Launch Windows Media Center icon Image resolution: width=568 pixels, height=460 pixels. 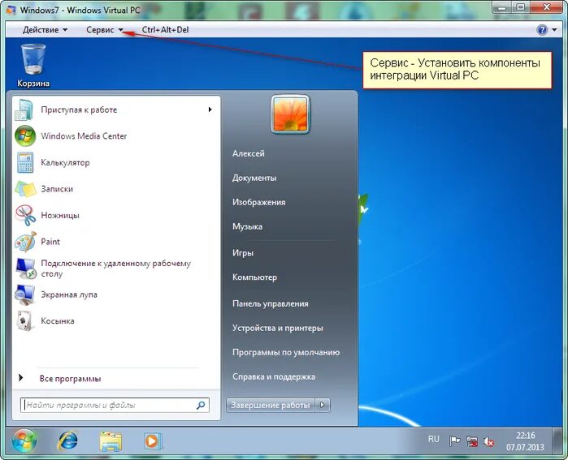(x=25, y=136)
